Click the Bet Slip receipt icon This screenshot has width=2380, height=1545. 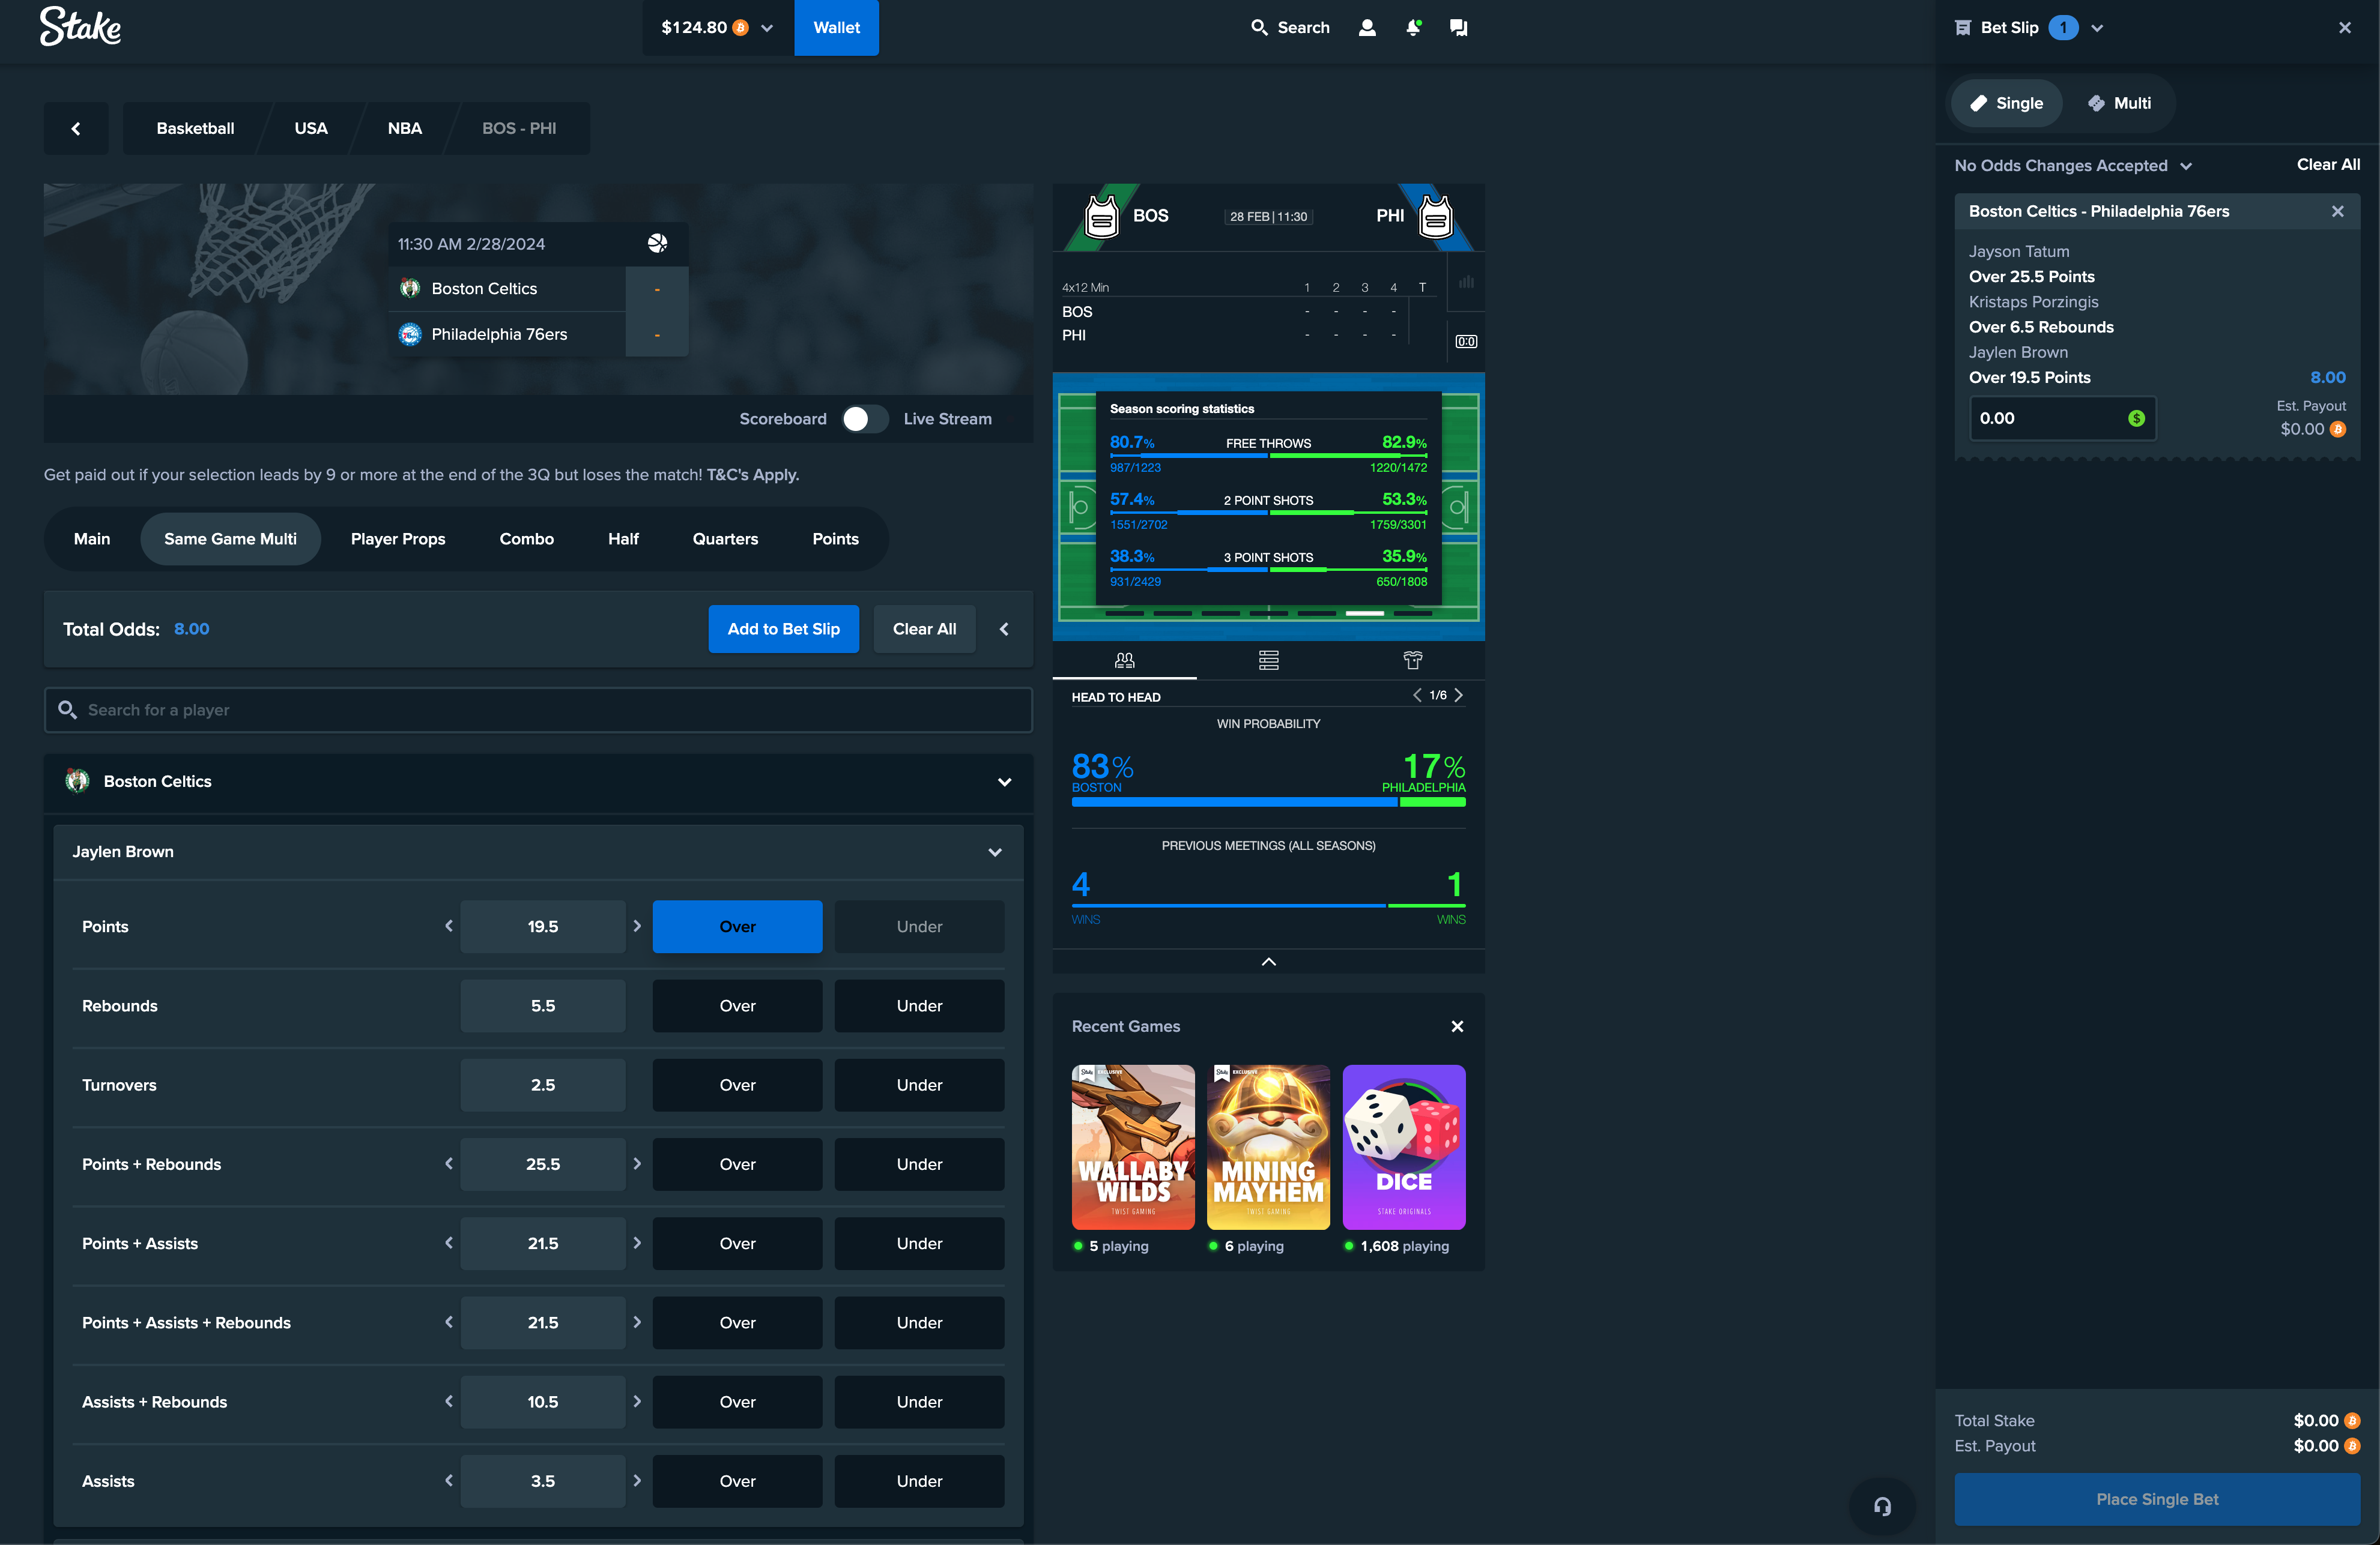coord(1963,28)
